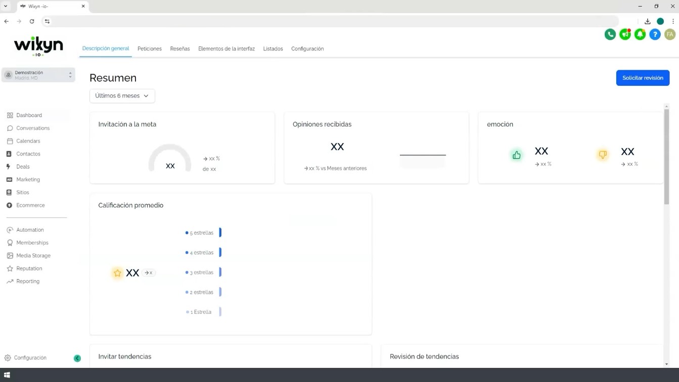
Task: Open Automation in the sidebar
Action: coord(25,230)
